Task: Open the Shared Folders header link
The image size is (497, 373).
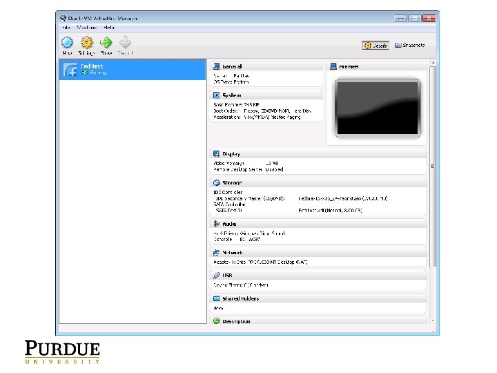Action: pos(241,299)
